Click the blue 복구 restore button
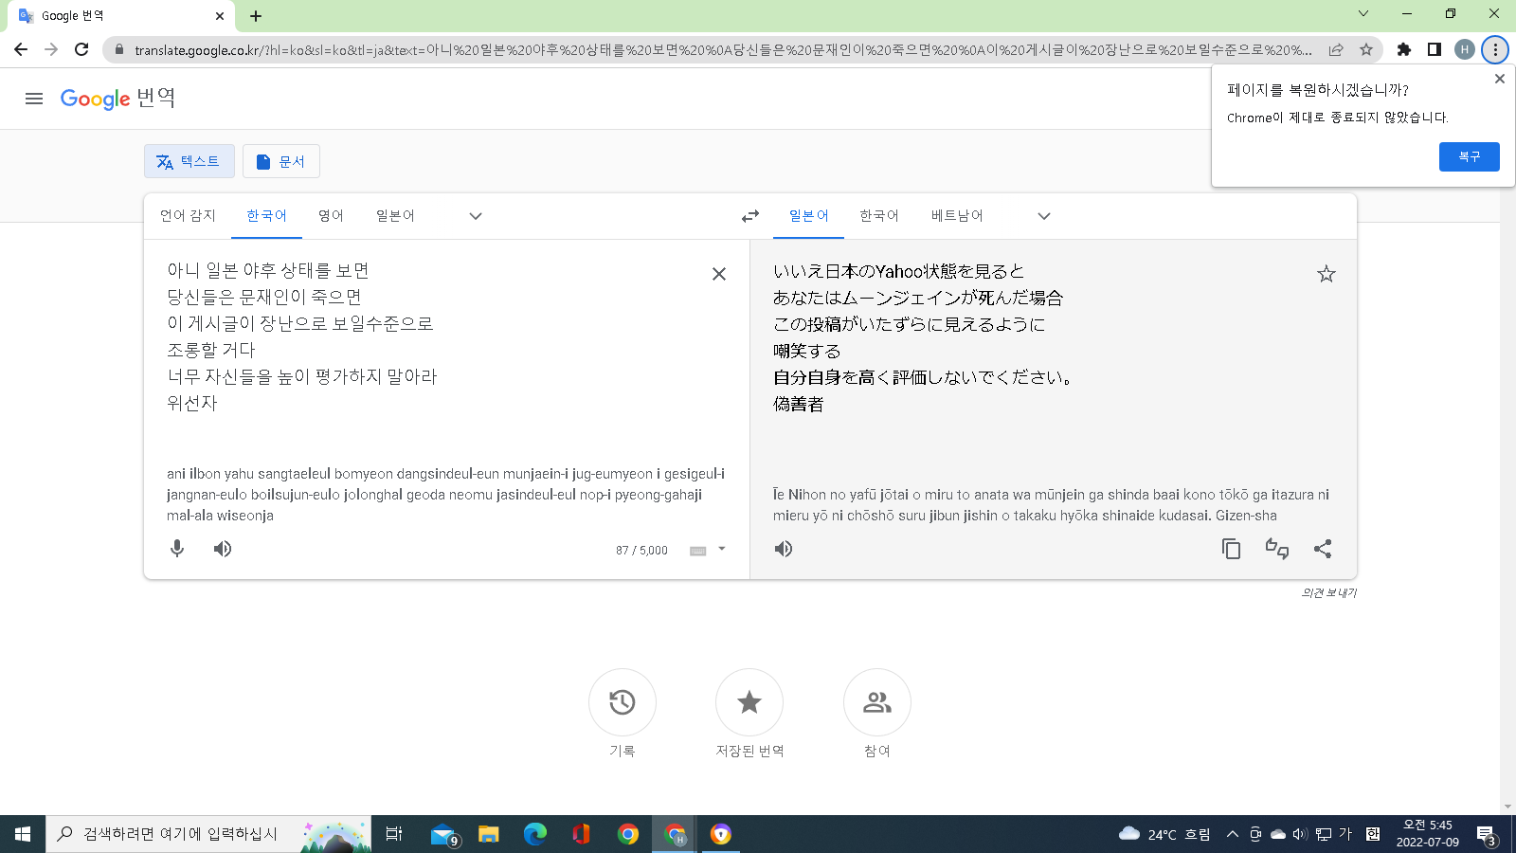The height and width of the screenshot is (853, 1516). (x=1469, y=156)
